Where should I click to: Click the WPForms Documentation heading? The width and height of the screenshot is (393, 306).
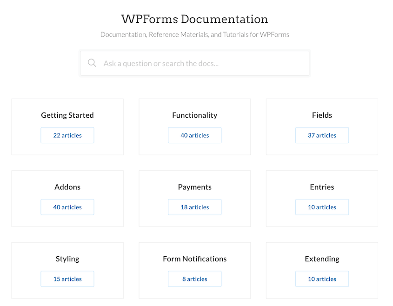tap(194, 19)
